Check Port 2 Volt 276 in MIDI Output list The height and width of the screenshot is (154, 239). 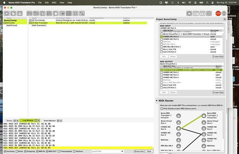pos(161,85)
